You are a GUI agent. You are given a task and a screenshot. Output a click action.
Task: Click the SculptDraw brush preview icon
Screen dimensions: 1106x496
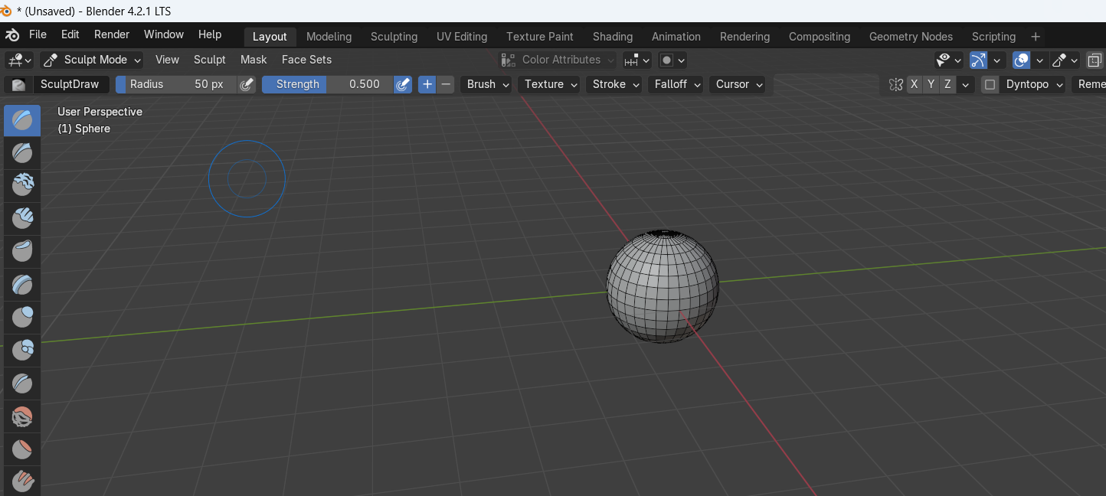point(18,84)
